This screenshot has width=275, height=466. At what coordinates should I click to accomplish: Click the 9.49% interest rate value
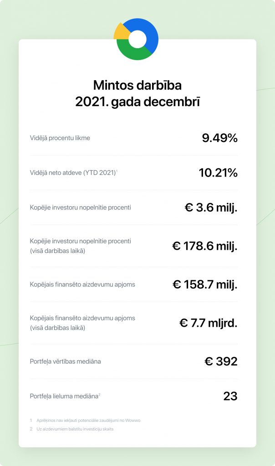[219, 138]
